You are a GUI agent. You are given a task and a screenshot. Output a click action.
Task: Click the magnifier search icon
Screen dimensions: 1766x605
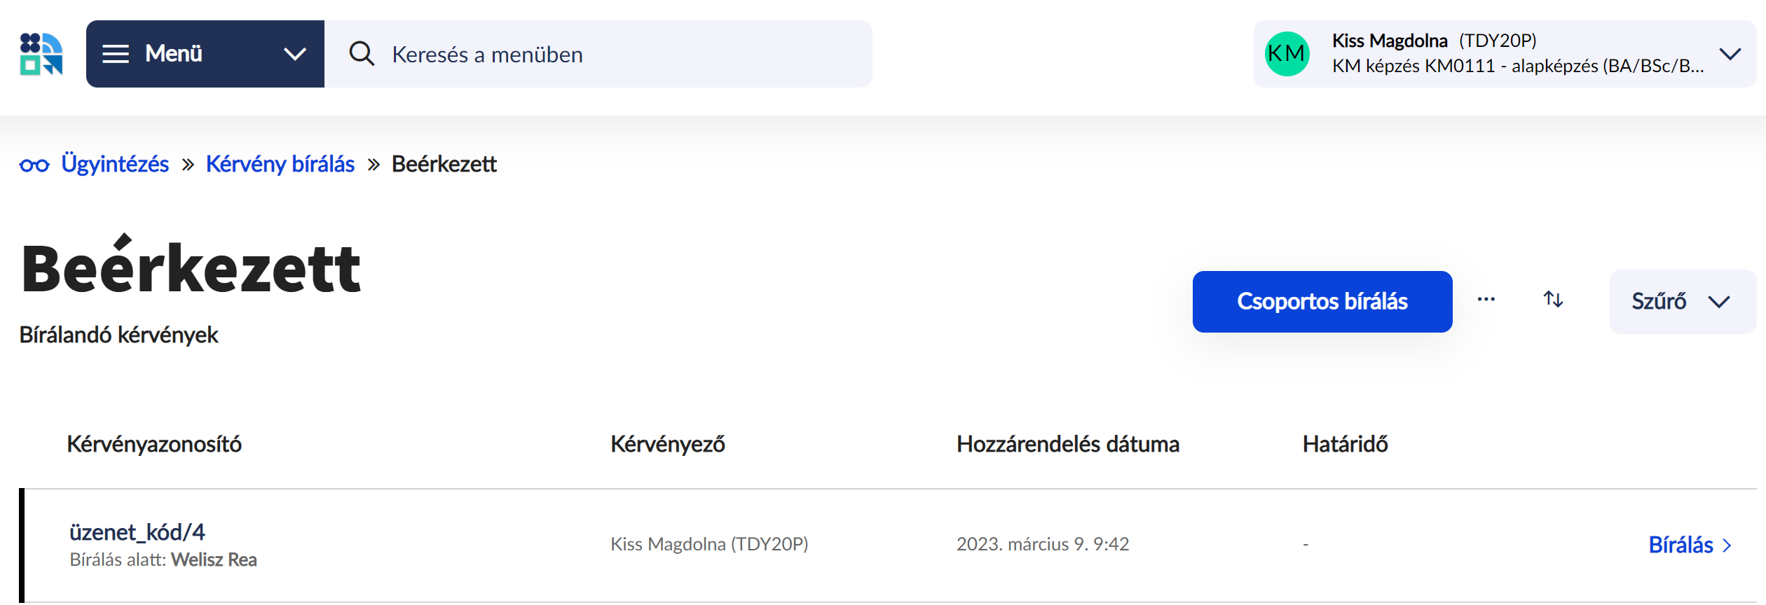pos(362,53)
